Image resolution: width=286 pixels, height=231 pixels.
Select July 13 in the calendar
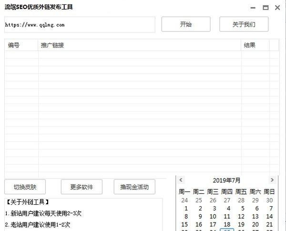click(255, 216)
